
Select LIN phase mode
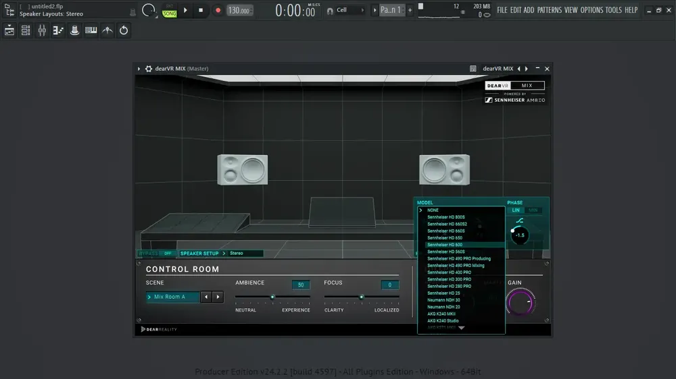516,210
